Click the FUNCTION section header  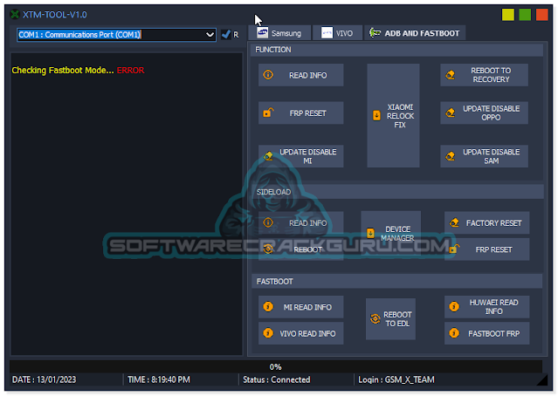[396, 50]
